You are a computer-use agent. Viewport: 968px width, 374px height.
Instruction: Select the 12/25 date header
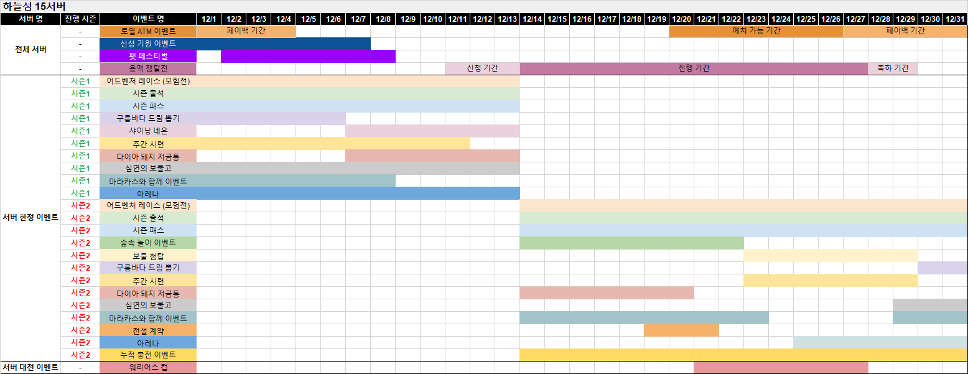(x=806, y=19)
